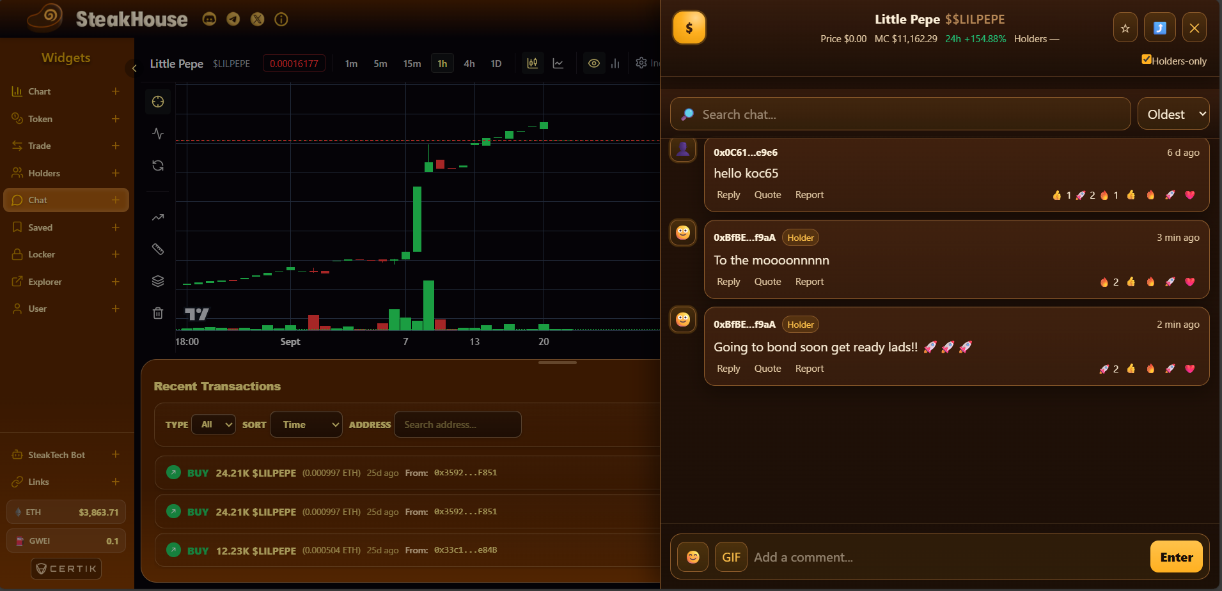Uncheck the Holders-only checkbox
The height and width of the screenshot is (591, 1222).
(1147, 60)
